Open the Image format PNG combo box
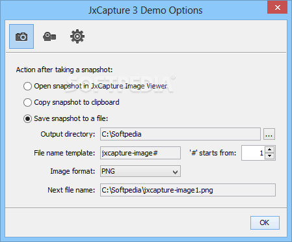 click(140, 171)
